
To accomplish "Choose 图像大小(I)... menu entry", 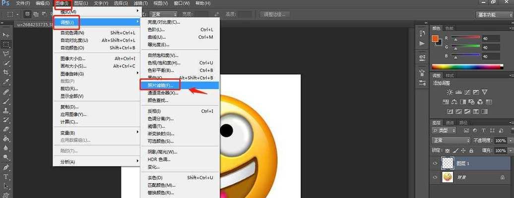I will tap(97, 58).
